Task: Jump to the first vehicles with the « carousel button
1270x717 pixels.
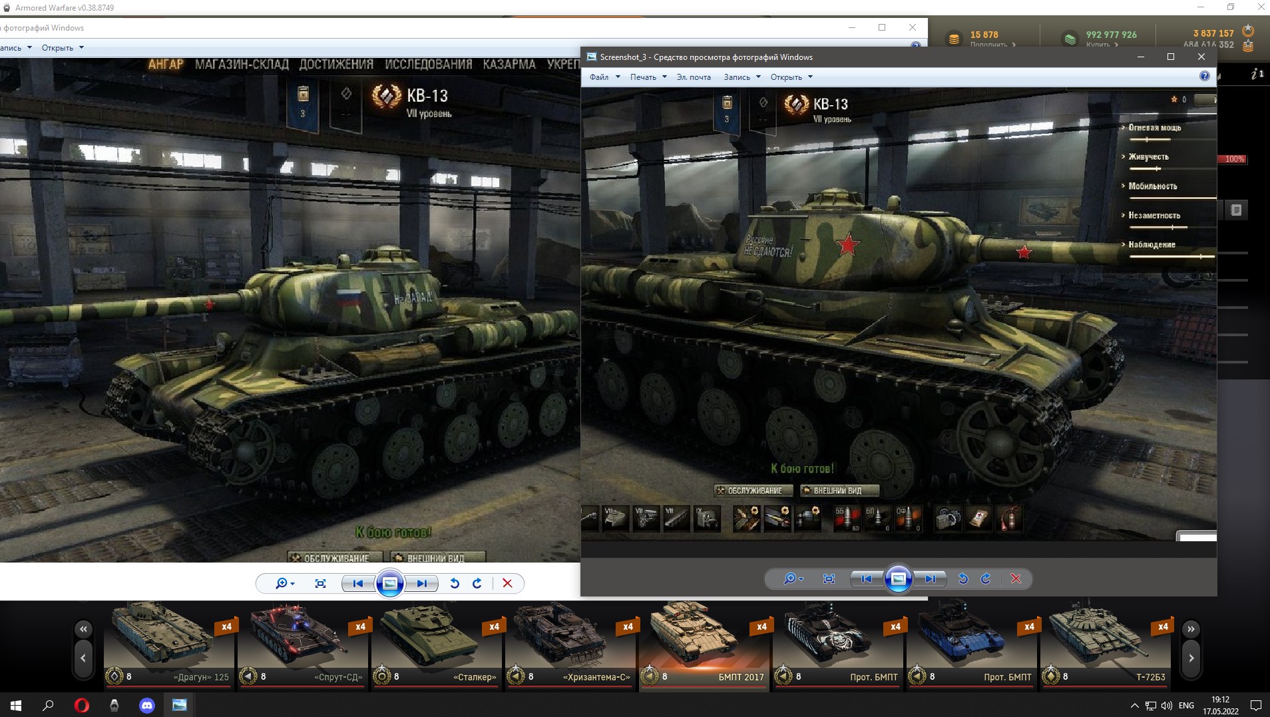Action: coord(83,628)
